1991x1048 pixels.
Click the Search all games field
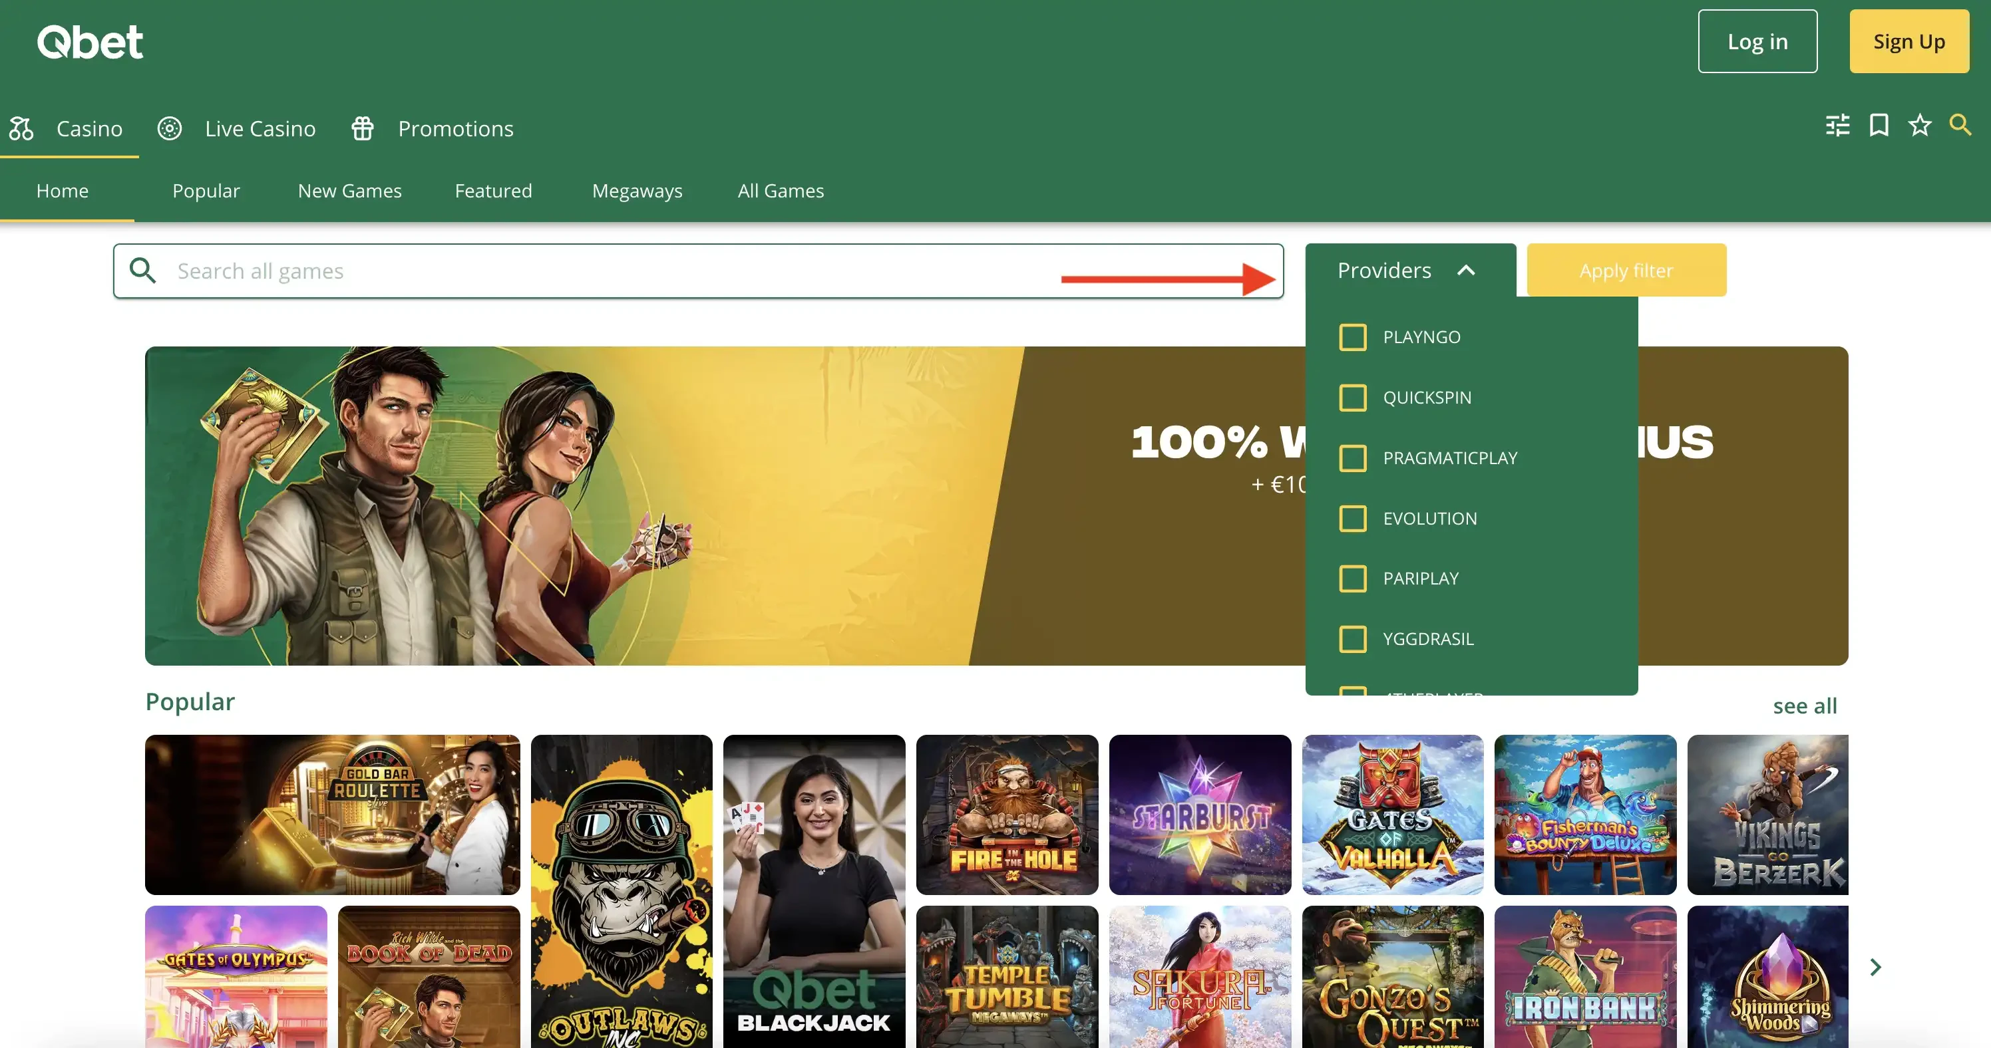pos(699,270)
